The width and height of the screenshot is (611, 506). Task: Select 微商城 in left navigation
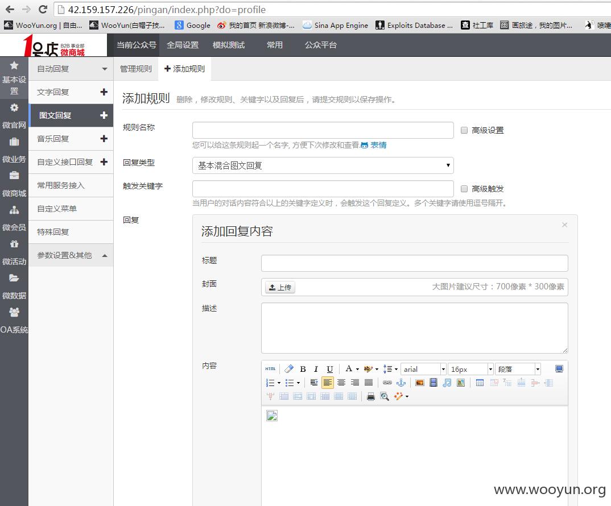click(14, 184)
